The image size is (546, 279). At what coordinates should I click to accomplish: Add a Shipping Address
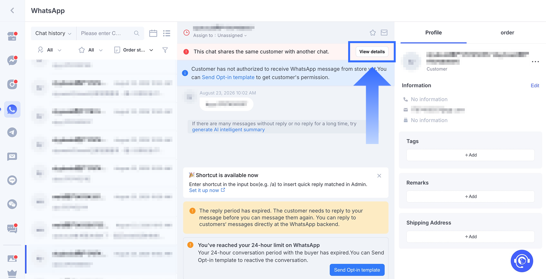pyautogui.click(x=471, y=237)
